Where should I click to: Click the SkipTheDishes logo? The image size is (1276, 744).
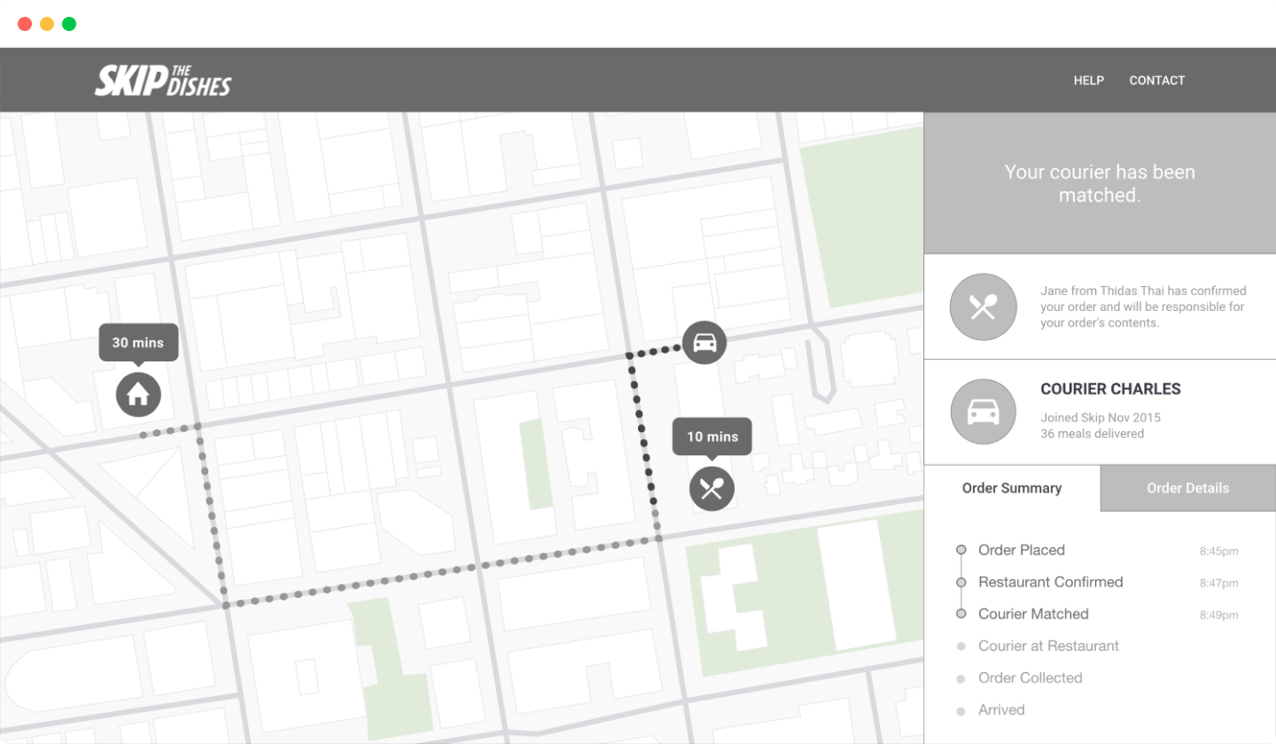163,81
